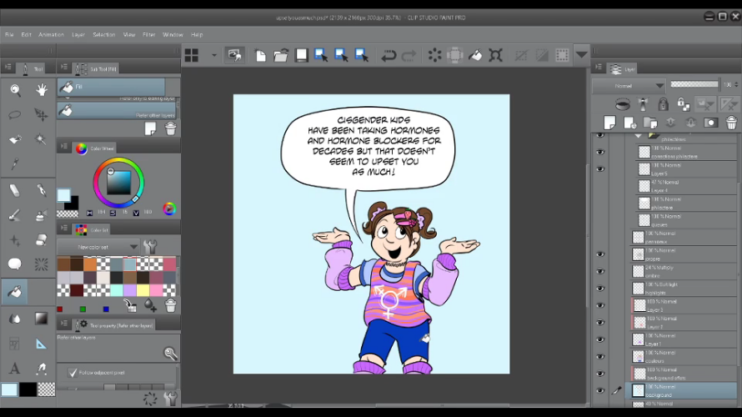
Task: Open the Color Wheel palette menu button
Action: [64, 147]
